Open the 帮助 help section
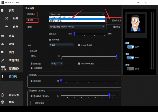This screenshot has height=112, width=158. (x=11, y=102)
